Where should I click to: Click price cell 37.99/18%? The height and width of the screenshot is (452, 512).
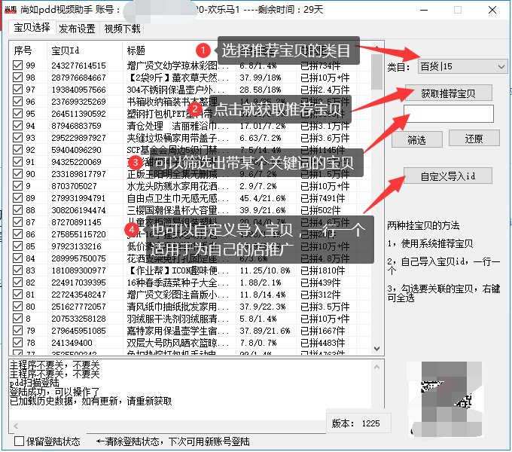261,78
